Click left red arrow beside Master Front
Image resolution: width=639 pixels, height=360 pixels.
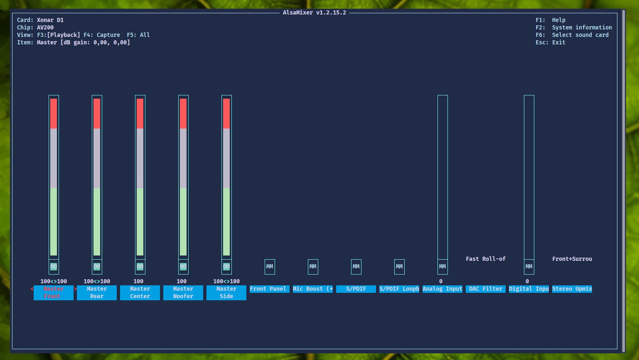coord(32,289)
